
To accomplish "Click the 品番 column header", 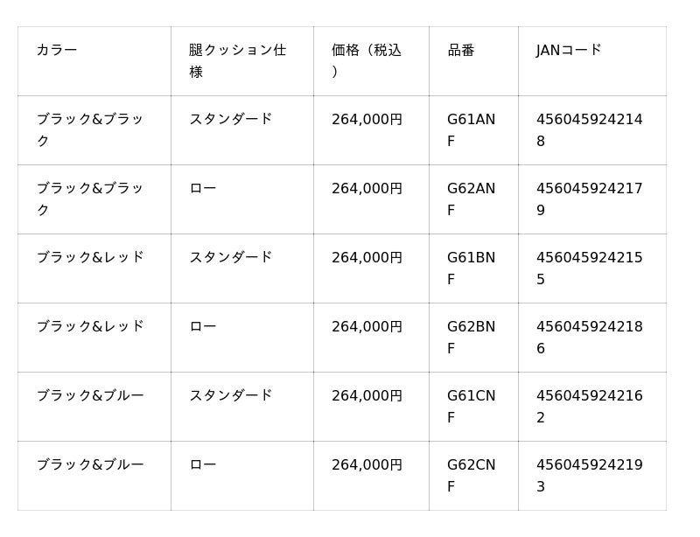I will pyautogui.click(x=461, y=51).
